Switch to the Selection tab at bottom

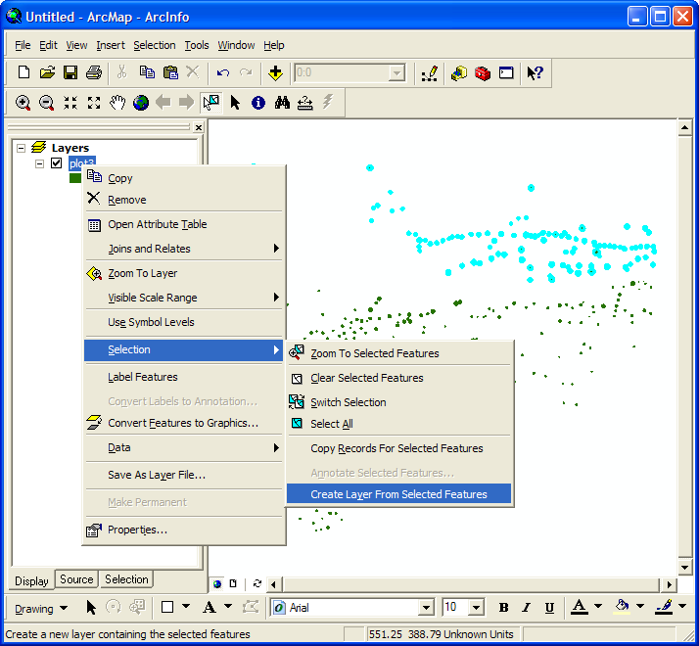pyautogui.click(x=126, y=579)
